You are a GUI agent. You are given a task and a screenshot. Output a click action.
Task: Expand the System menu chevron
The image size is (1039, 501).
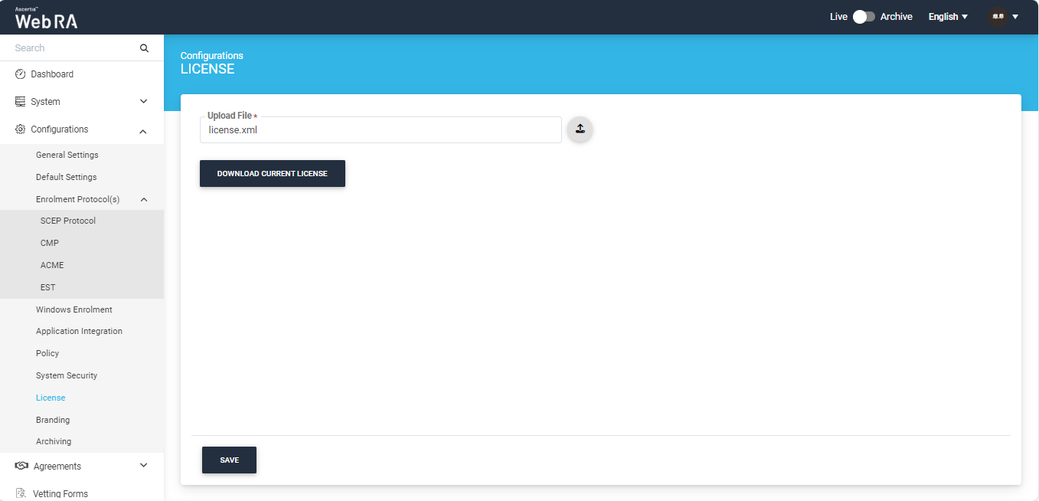(x=143, y=102)
